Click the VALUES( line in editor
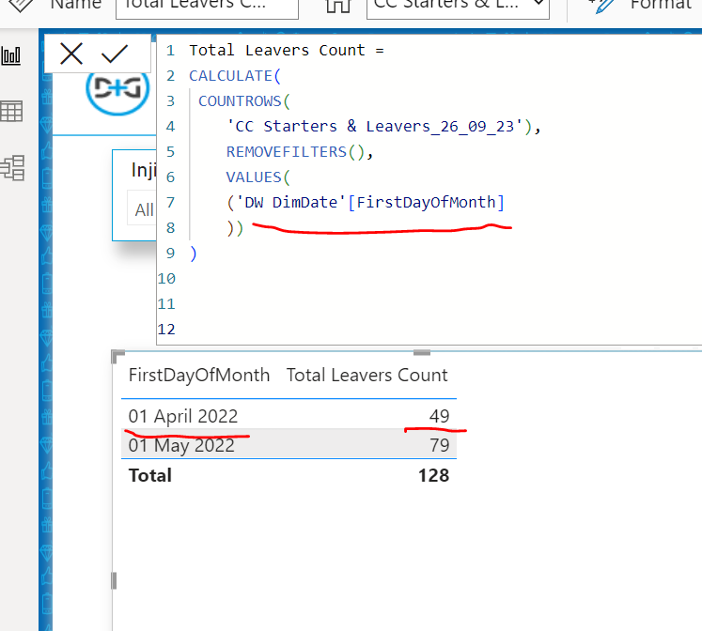The height and width of the screenshot is (631, 702). pyautogui.click(x=258, y=177)
